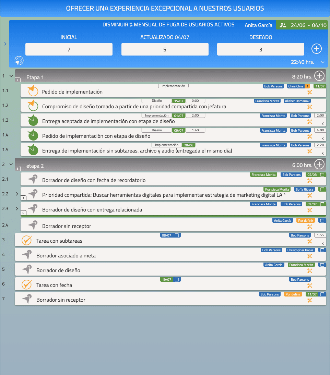Open tools icon for Entrega aceptada de implementación
The height and width of the screenshot is (375, 330).
[x=310, y=122]
